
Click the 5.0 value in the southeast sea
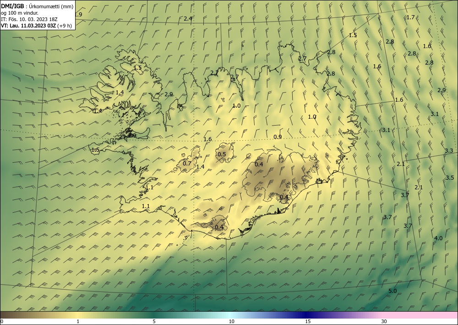coord(393,291)
